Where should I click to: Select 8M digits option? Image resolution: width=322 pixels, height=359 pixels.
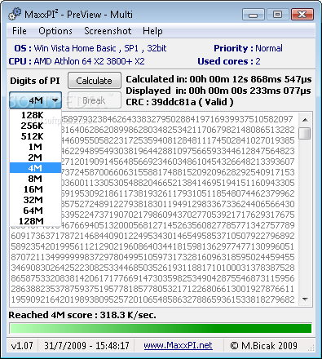[x=35, y=179]
